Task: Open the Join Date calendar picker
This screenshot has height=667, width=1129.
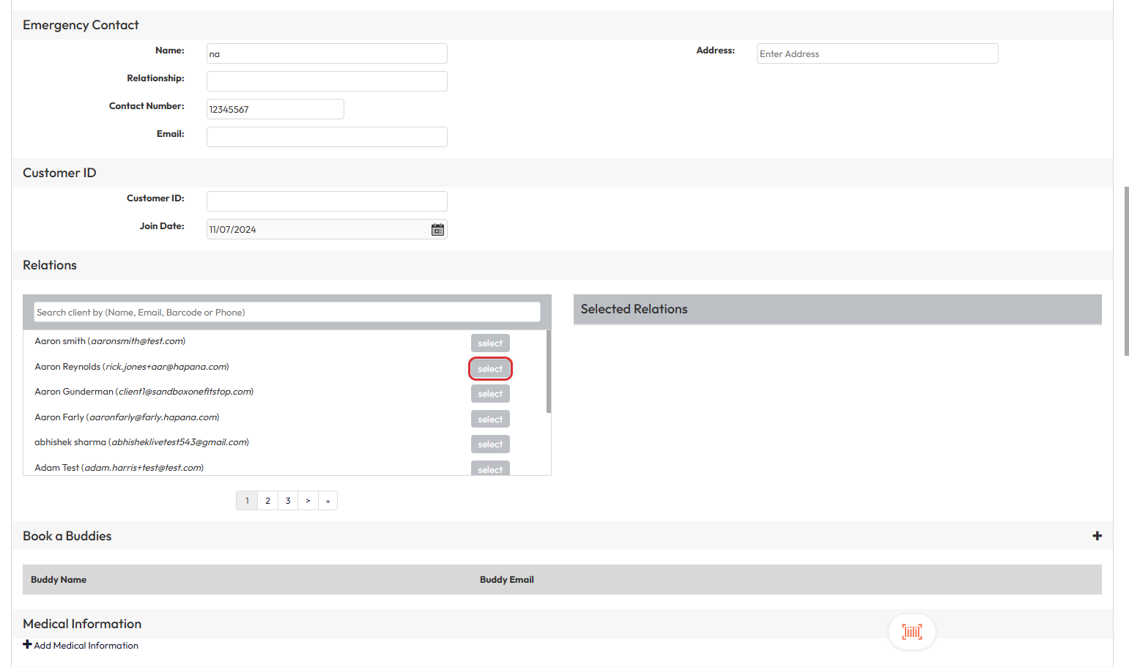Action: pyautogui.click(x=437, y=230)
